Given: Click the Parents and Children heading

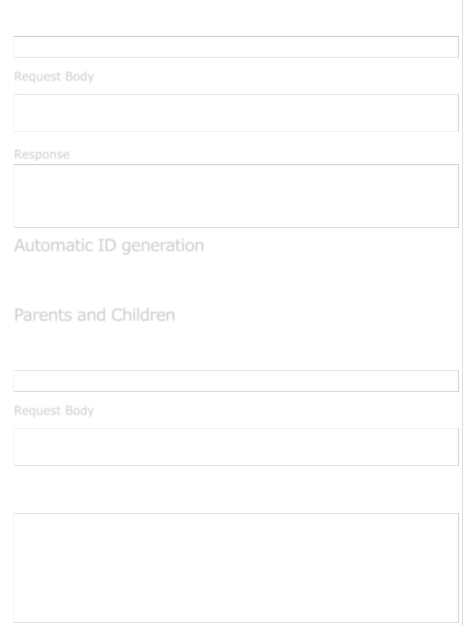Looking at the screenshot, I should [x=94, y=315].
